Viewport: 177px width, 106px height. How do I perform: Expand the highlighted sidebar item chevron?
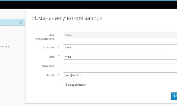click(x=21, y=23)
